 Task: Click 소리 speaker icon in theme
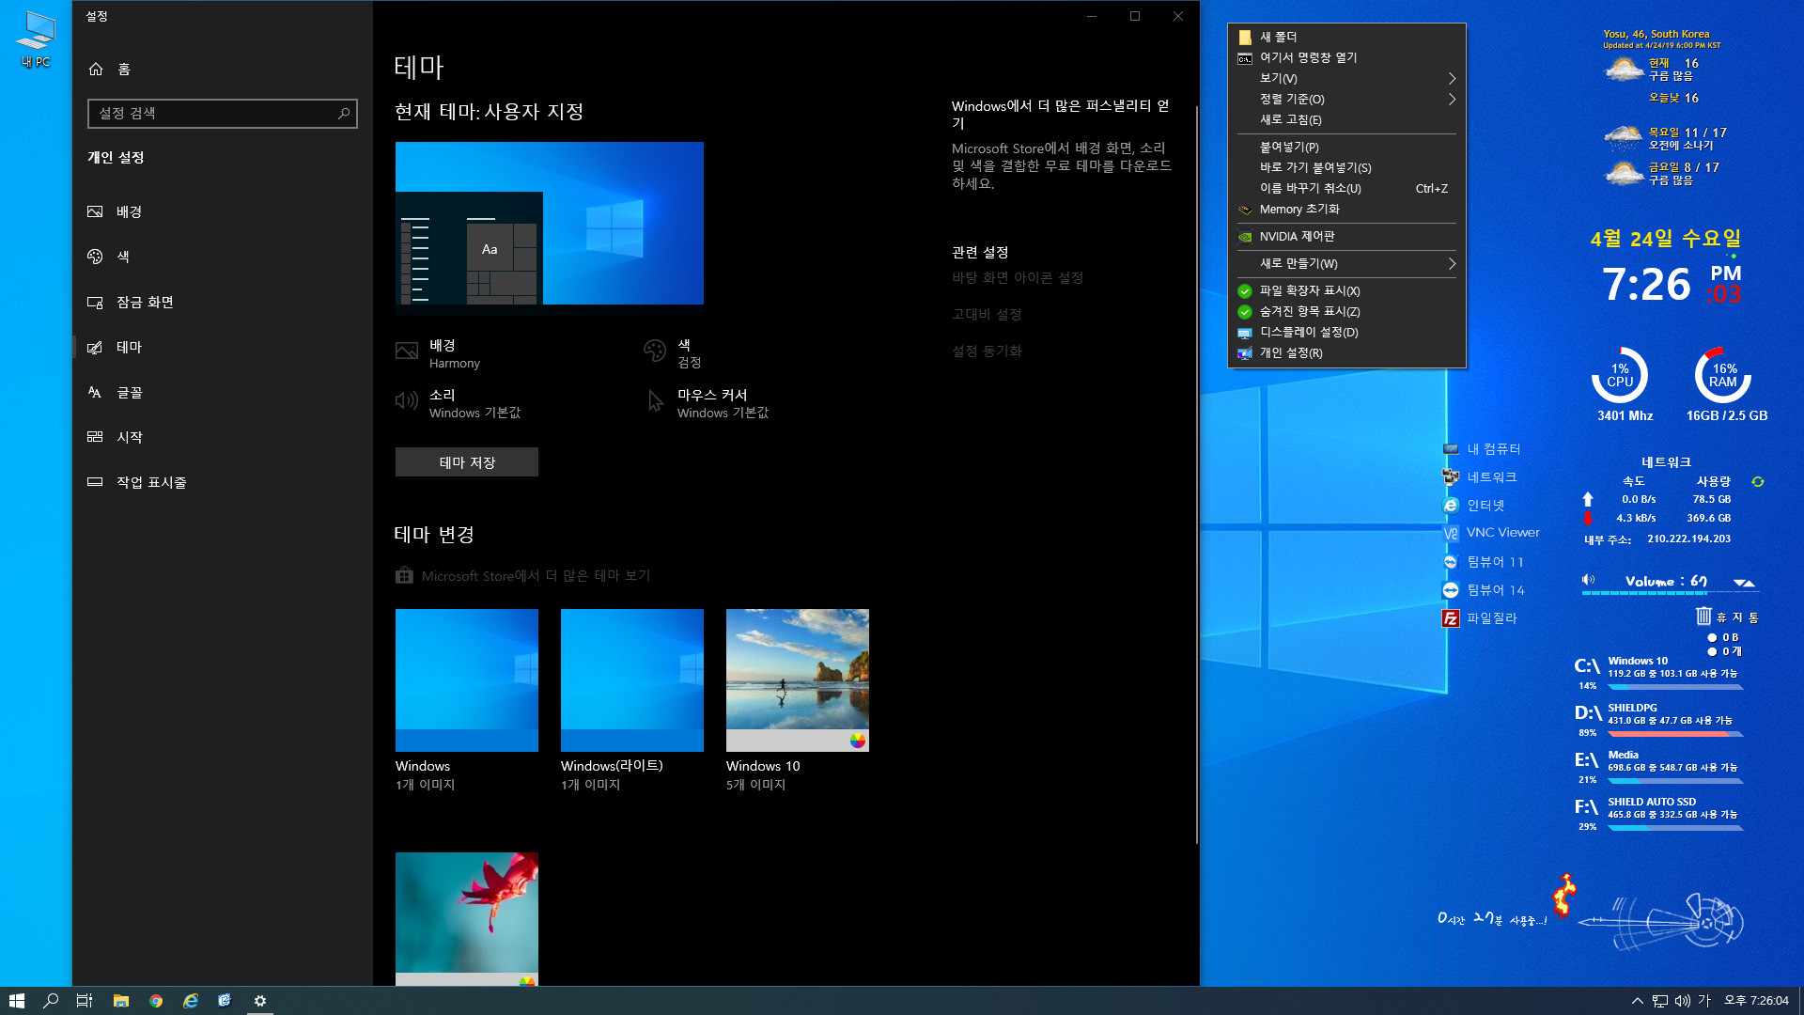pos(407,401)
